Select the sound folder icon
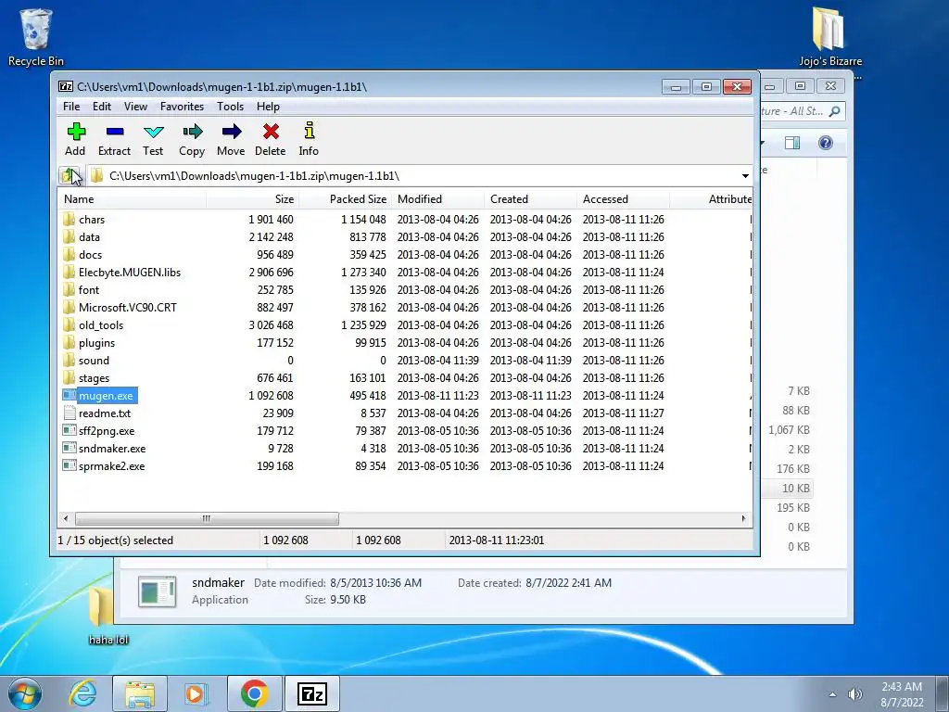This screenshot has height=712, width=949. tap(69, 360)
